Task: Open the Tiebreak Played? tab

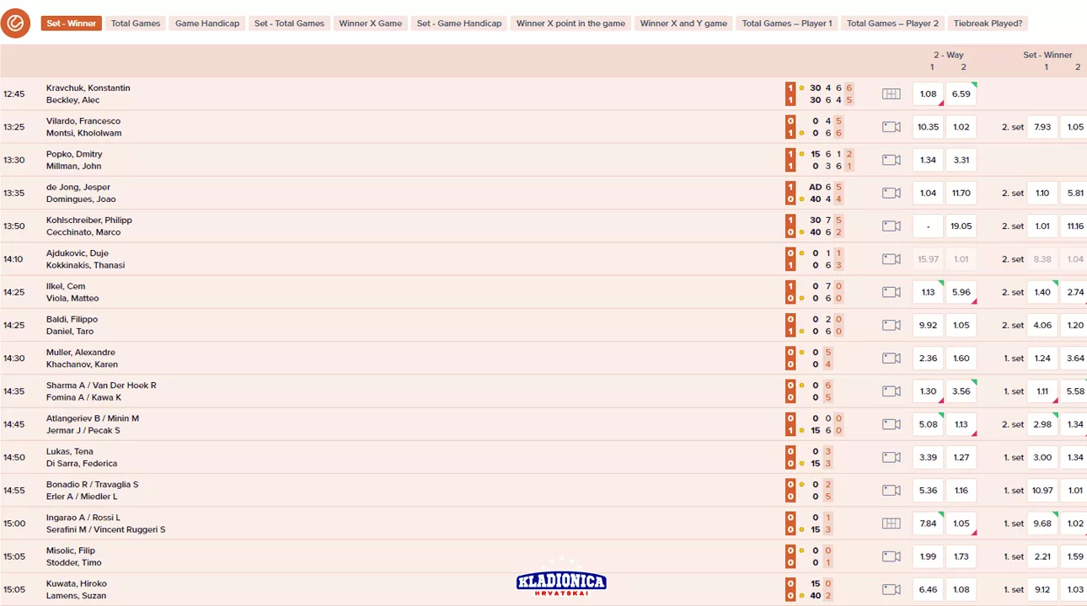Action: tap(988, 24)
